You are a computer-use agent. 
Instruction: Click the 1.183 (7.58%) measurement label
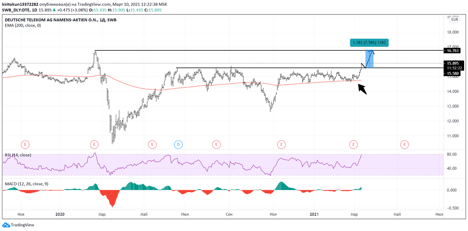369,43
